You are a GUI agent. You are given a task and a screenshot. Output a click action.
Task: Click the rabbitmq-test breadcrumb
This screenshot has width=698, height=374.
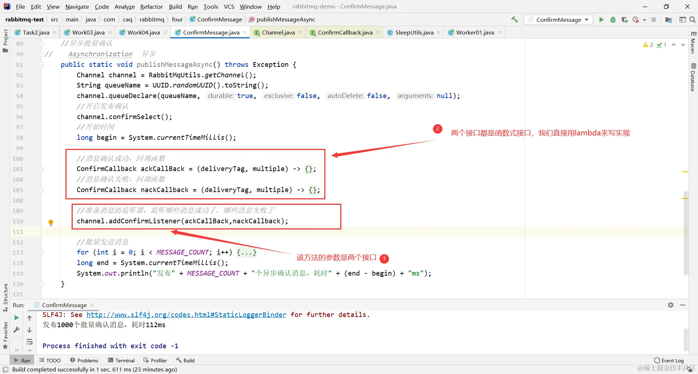click(x=24, y=20)
